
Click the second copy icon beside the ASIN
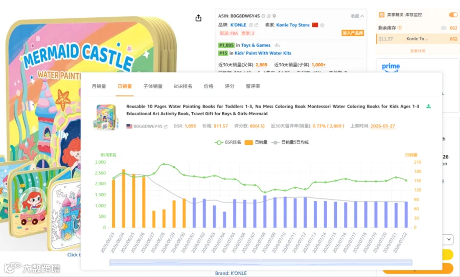(269, 16)
